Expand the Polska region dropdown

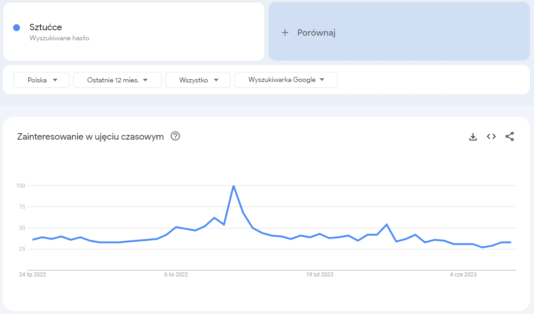pos(42,80)
